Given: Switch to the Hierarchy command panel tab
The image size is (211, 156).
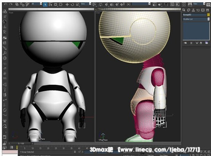Looking at the screenshot, I should 193,10.
